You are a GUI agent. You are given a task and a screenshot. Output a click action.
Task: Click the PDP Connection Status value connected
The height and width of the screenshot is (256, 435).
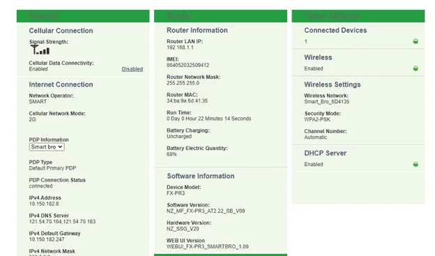click(40, 186)
